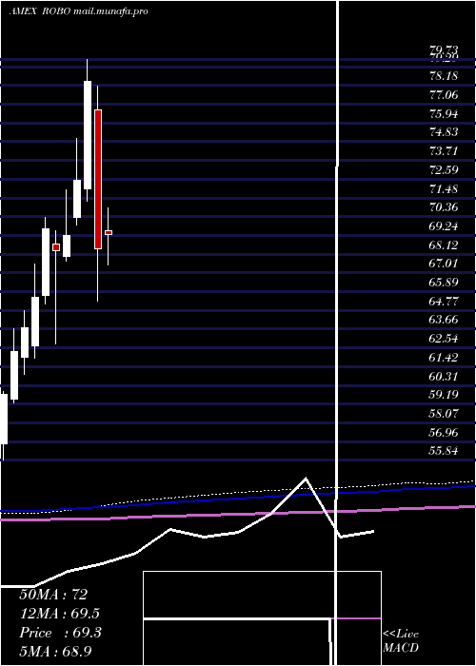Select the 56.96 price axis label
The width and height of the screenshot is (476, 666).
pyautogui.click(x=444, y=432)
